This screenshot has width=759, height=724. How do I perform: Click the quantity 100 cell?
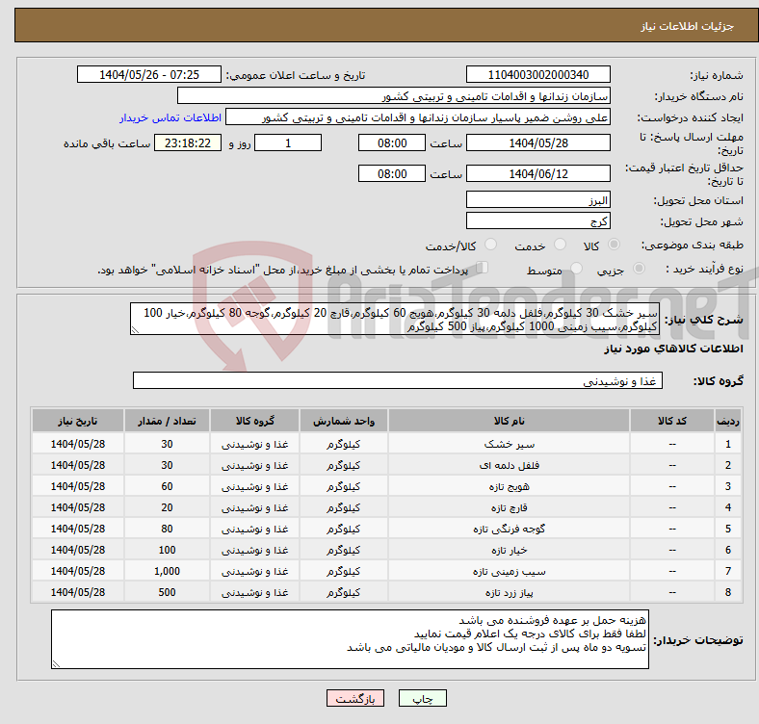[x=167, y=550]
